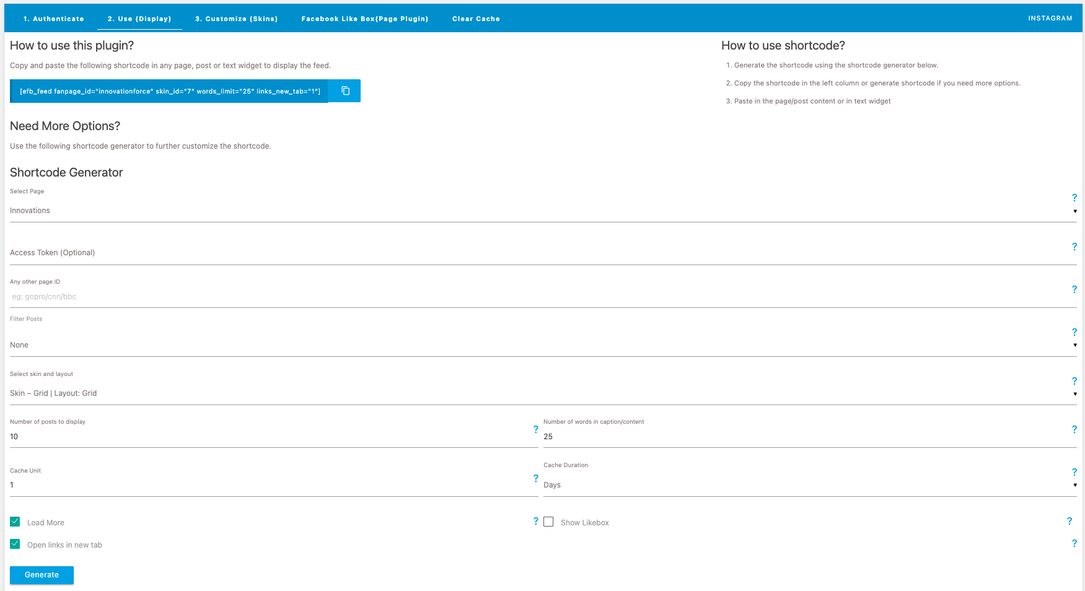Open the Select Page dropdown showing Innovations
The image size is (1085, 591).
tap(542, 211)
